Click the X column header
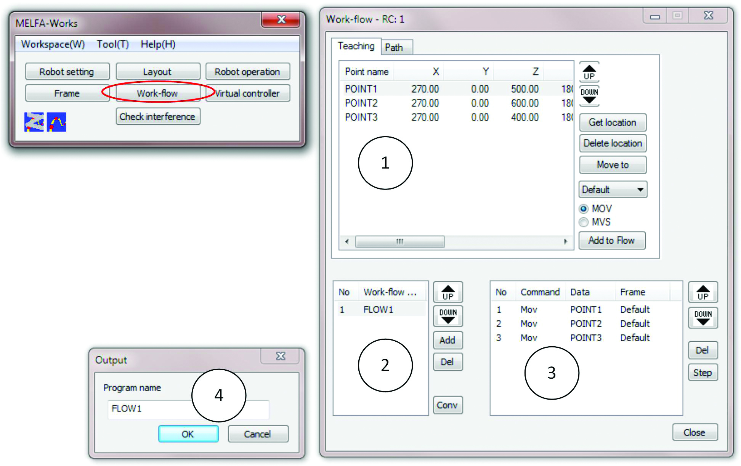This screenshot has width=741, height=466. (x=419, y=72)
